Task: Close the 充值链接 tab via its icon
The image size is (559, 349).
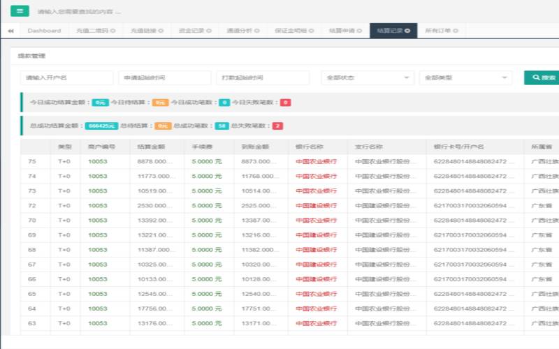Action: 161,31
